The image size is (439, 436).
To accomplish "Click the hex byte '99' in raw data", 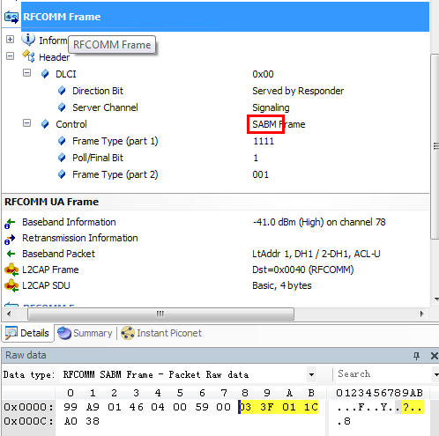I will click(x=71, y=407).
